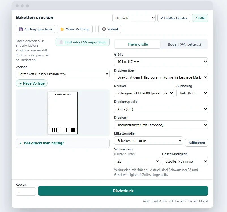Open the Drucker ZDesigner ZT411 dropdown
The width and height of the screenshot is (227, 212).
click(144, 93)
